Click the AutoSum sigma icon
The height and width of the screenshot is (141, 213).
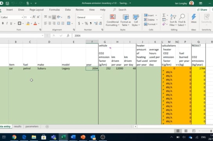pos(164,15)
